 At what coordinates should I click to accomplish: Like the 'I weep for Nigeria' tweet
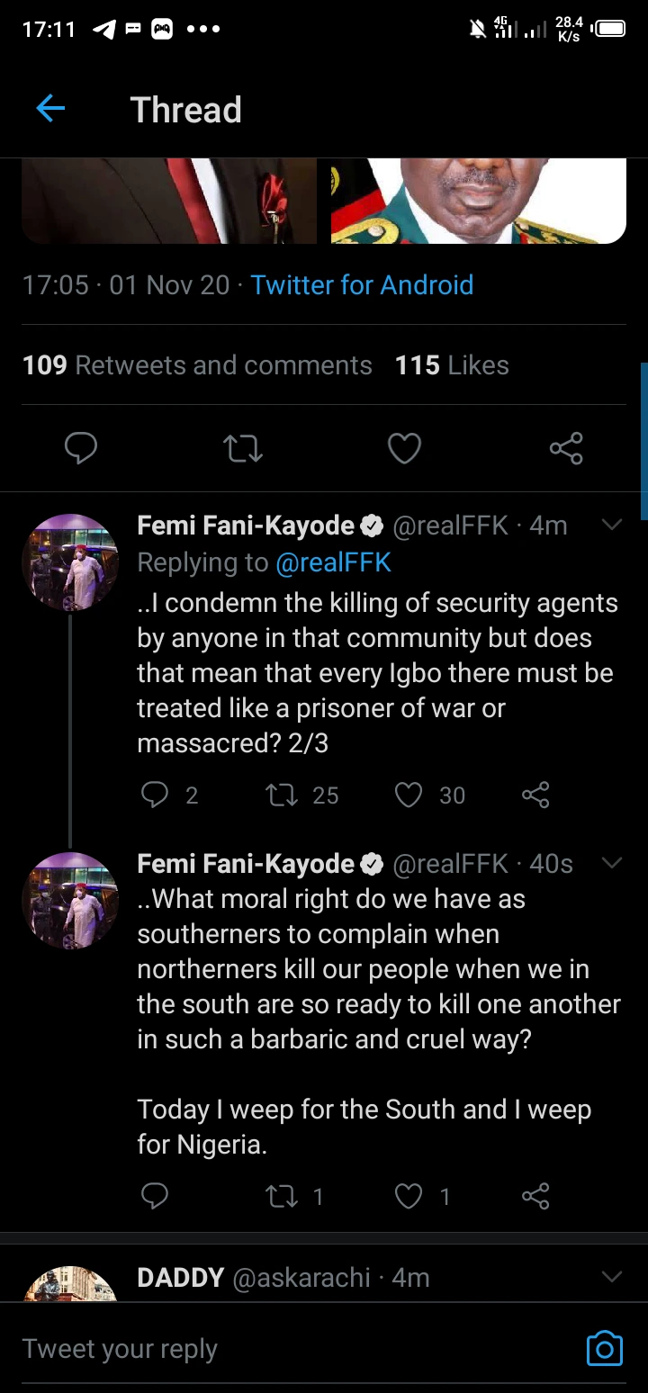[x=409, y=1196]
